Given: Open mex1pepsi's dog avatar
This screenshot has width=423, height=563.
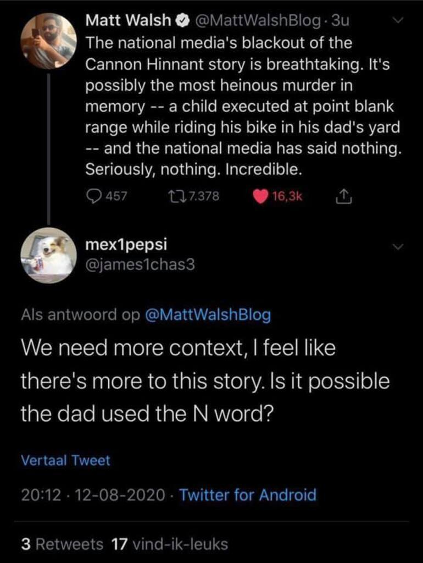Looking at the screenshot, I should coord(49,255).
